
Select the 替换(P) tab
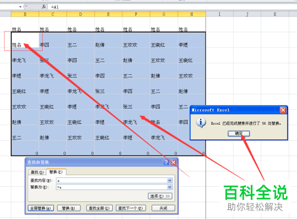[56, 172]
